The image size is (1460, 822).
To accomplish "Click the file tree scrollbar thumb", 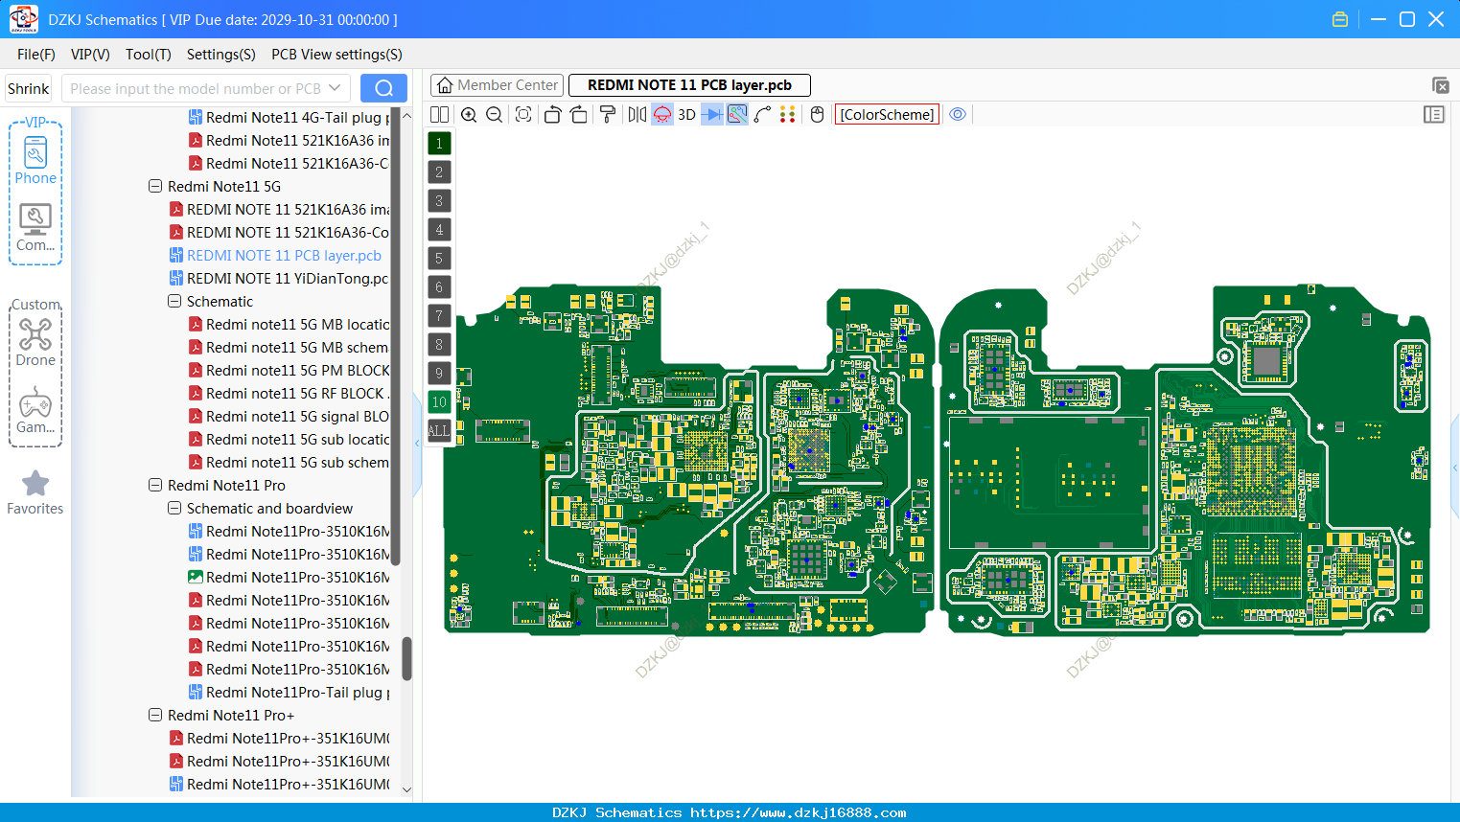I will point(406,659).
